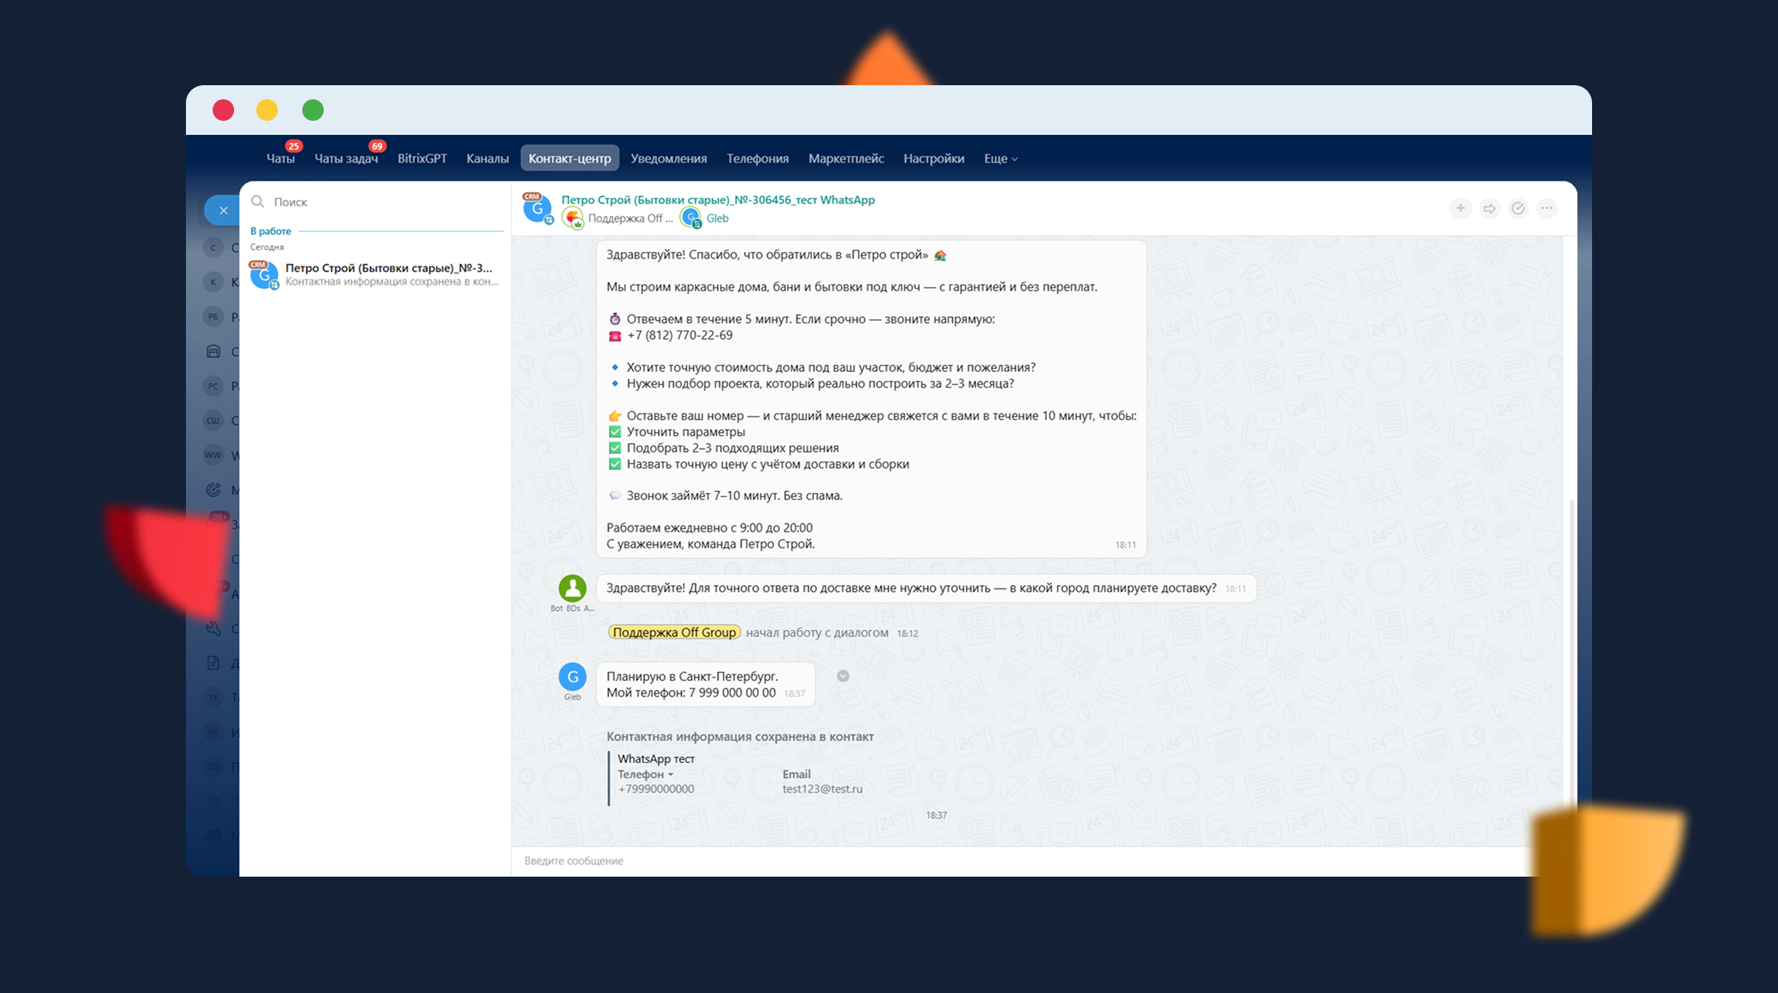Open Петро Строй dialog title link
The image size is (1778, 993).
coord(717,199)
